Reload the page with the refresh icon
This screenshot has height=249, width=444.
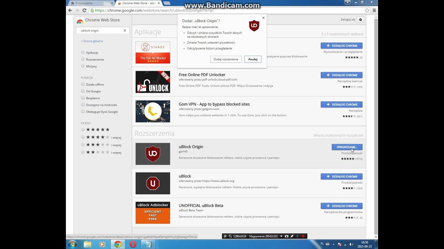[84, 10]
